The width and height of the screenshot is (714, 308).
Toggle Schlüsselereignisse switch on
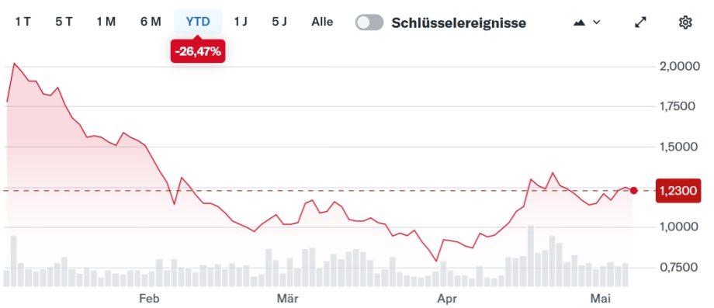point(369,22)
